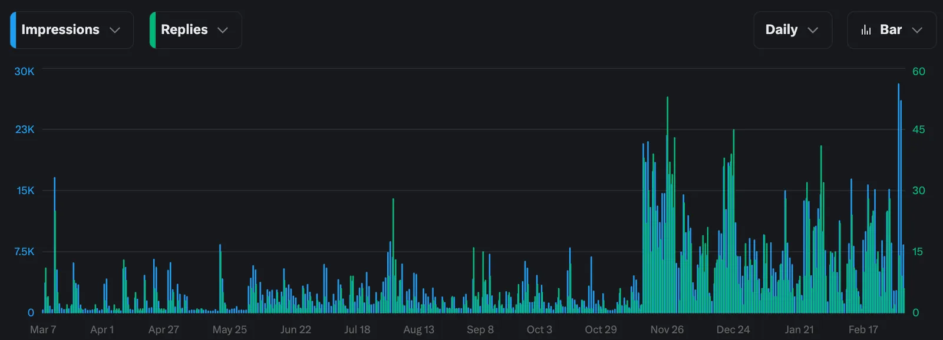The height and width of the screenshot is (340, 943).
Task: Click the Mar 7 date label
Action: tap(43, 329)
